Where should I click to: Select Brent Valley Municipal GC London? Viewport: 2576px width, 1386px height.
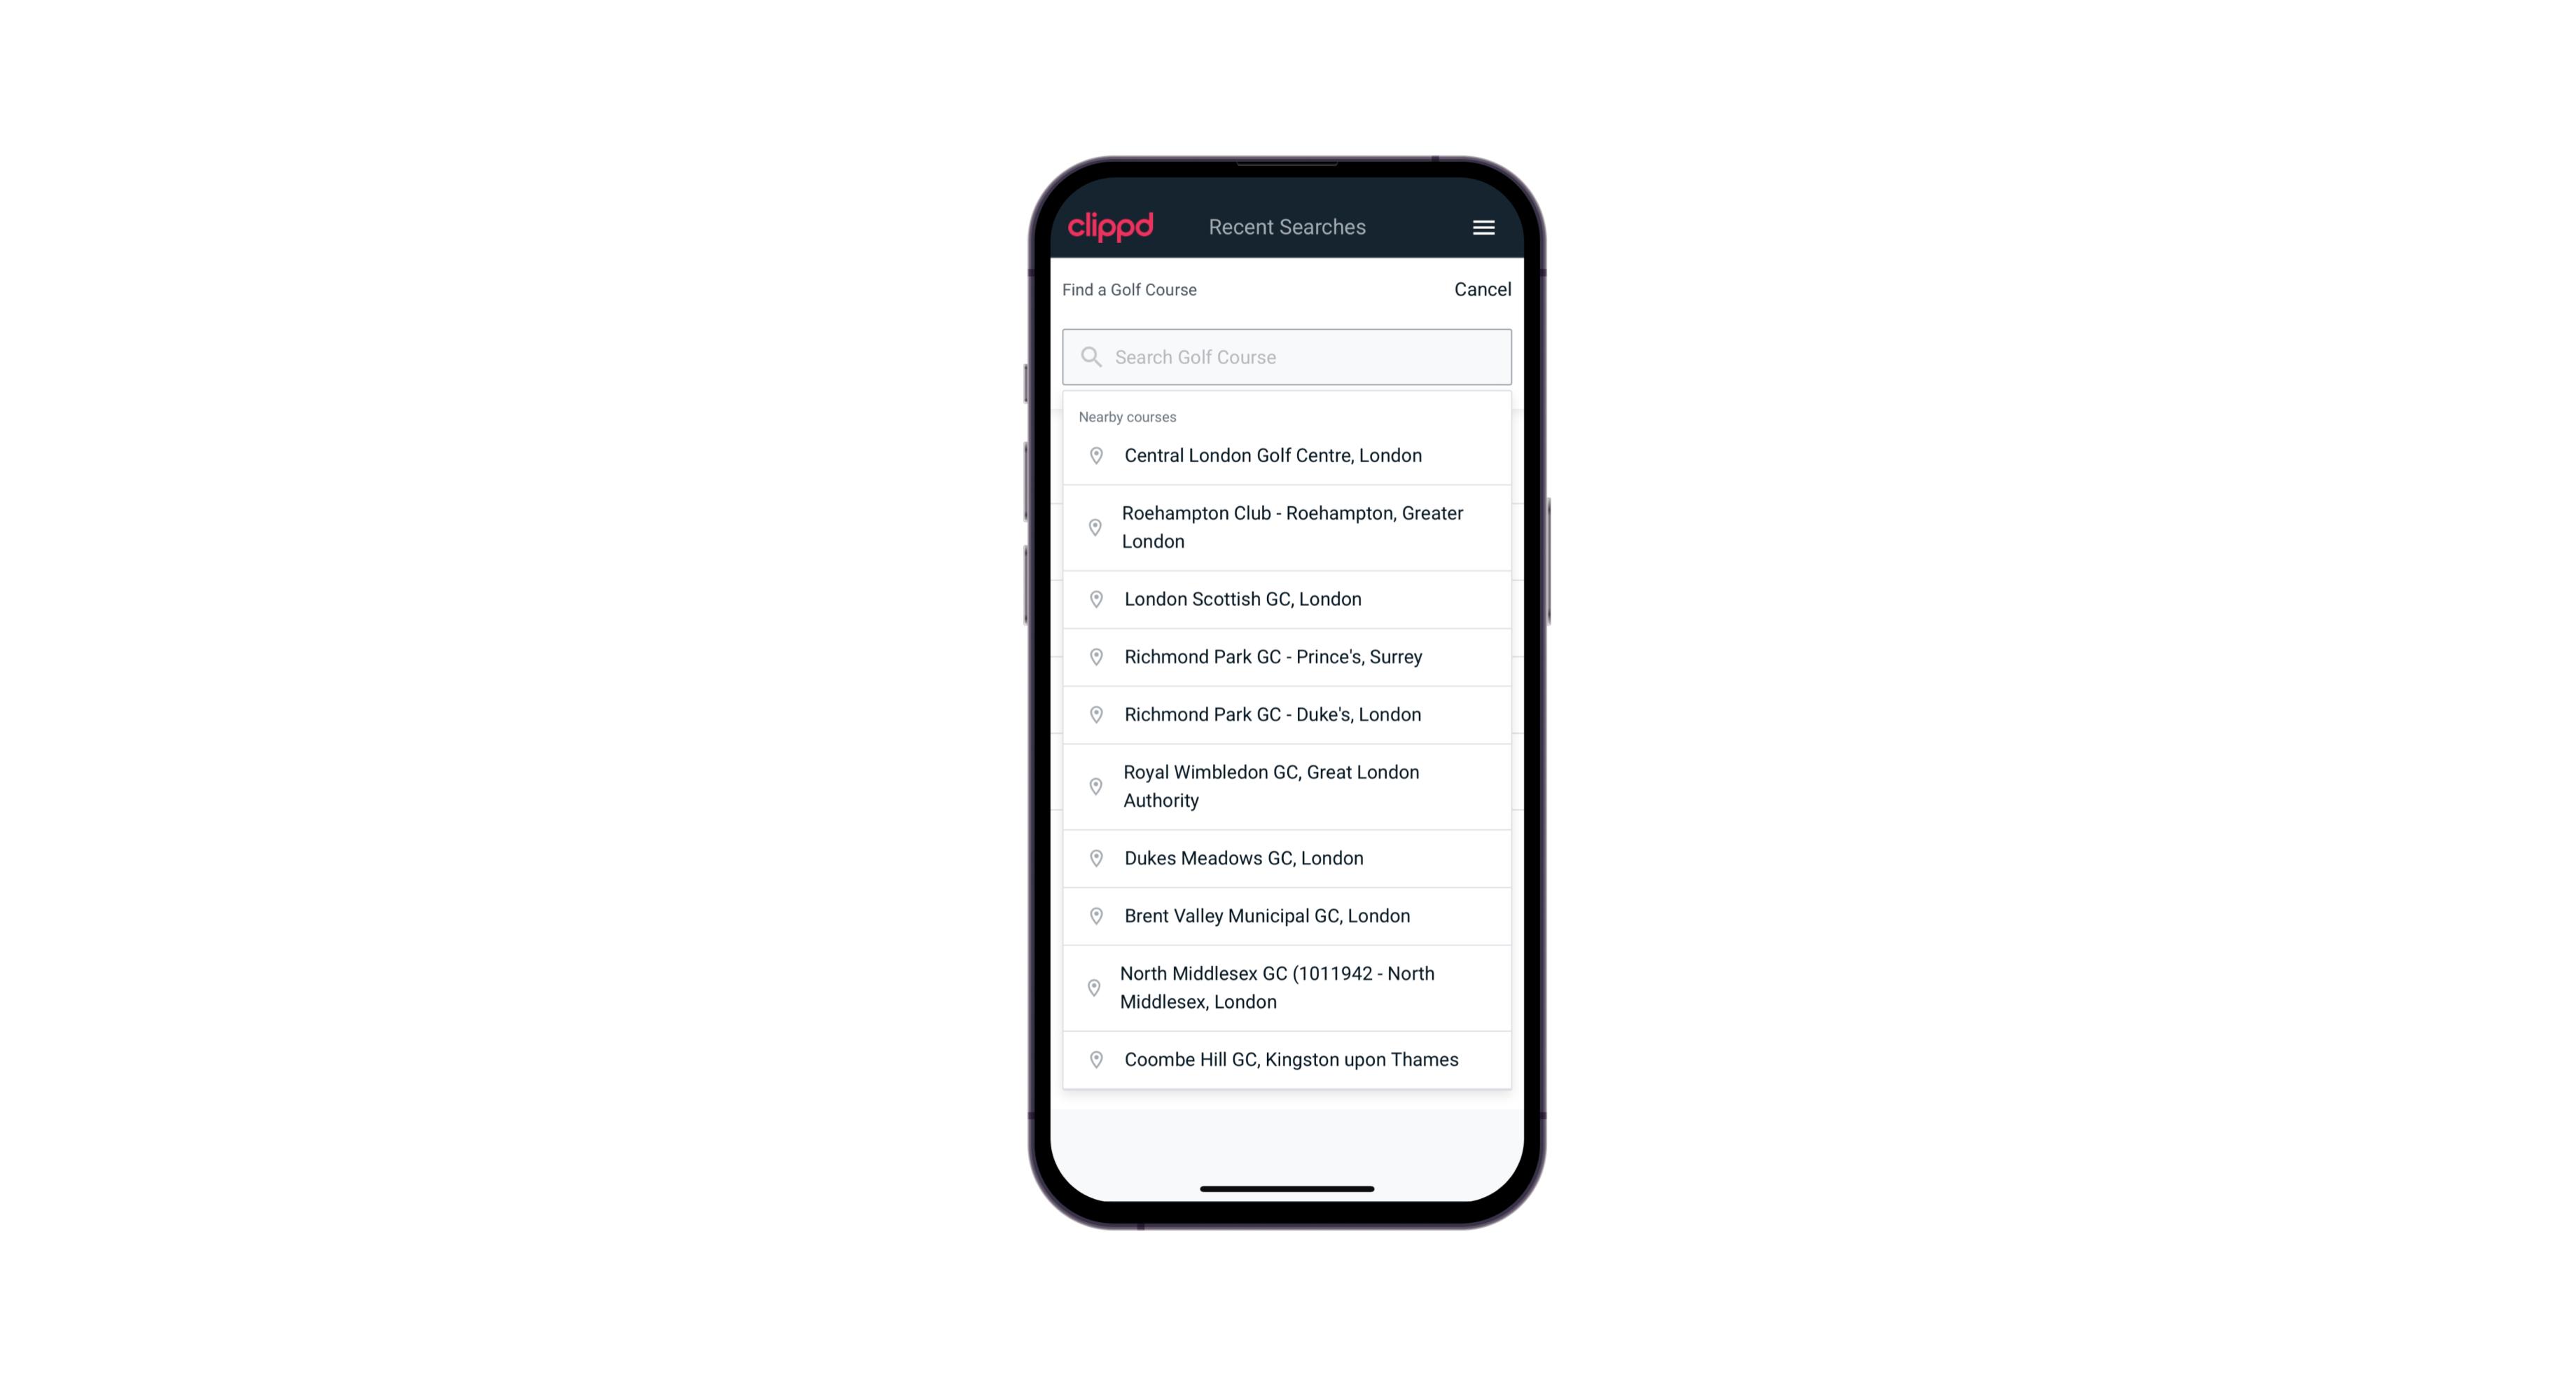pyautogui.click(x=1288, y=915)
